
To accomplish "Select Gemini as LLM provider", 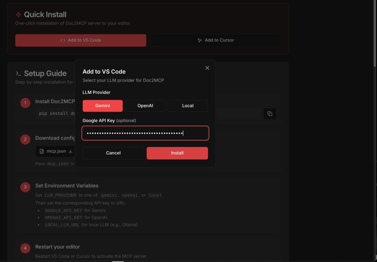I will [102, 106].
